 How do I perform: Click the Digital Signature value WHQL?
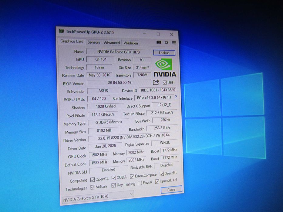(165, 142)
